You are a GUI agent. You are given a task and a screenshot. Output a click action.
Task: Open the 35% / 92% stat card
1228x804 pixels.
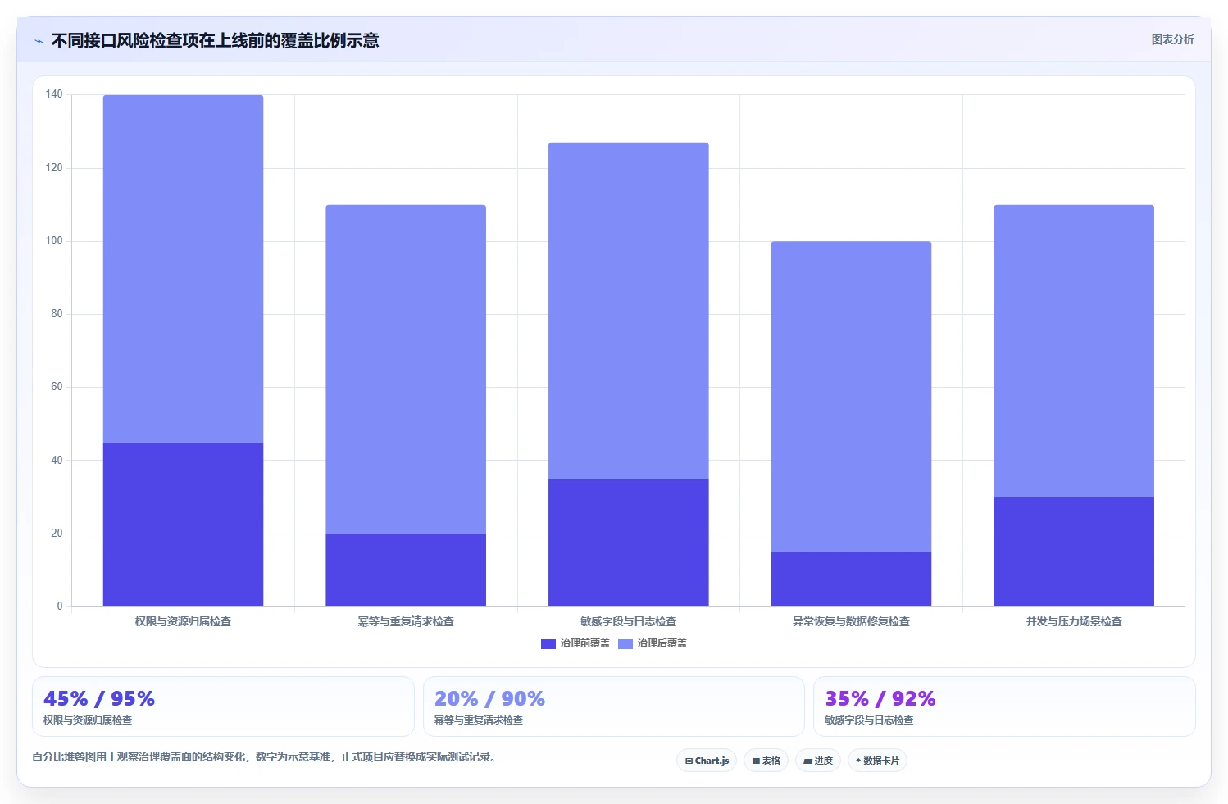[x=1004, y=706]
